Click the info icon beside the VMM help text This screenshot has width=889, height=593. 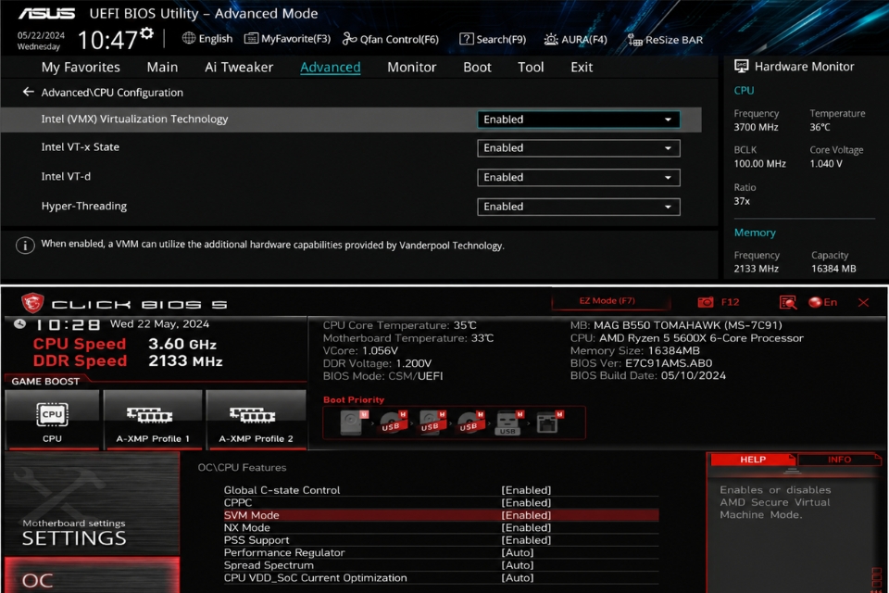(25, 246)
